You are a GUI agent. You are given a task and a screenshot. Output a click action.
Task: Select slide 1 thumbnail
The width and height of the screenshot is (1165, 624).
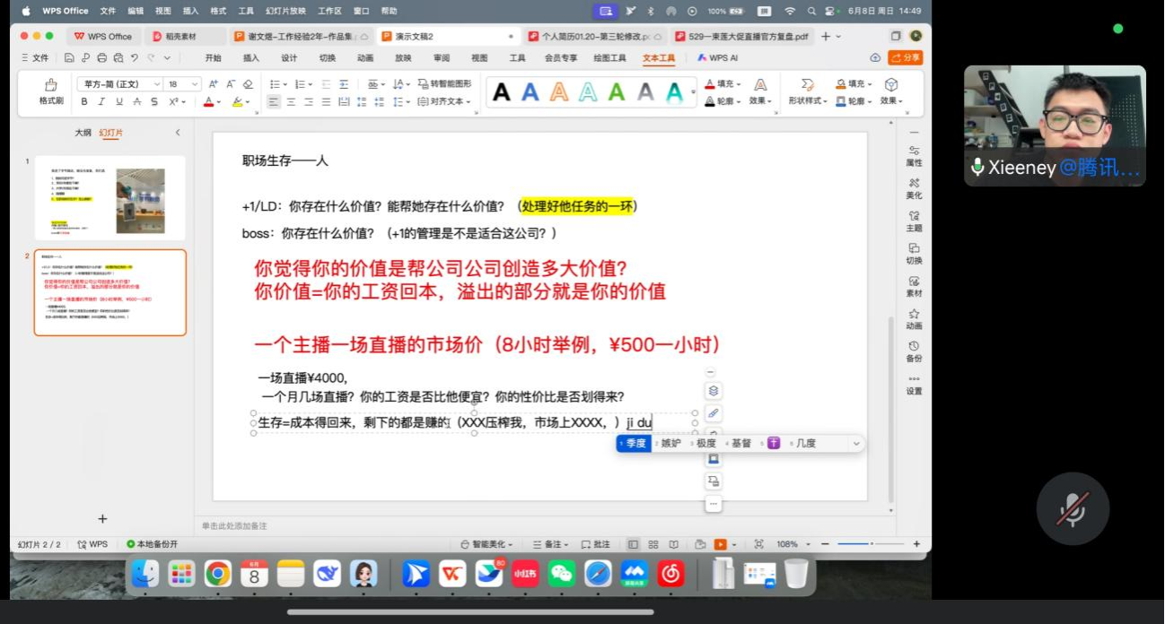[x=109, y=197]
